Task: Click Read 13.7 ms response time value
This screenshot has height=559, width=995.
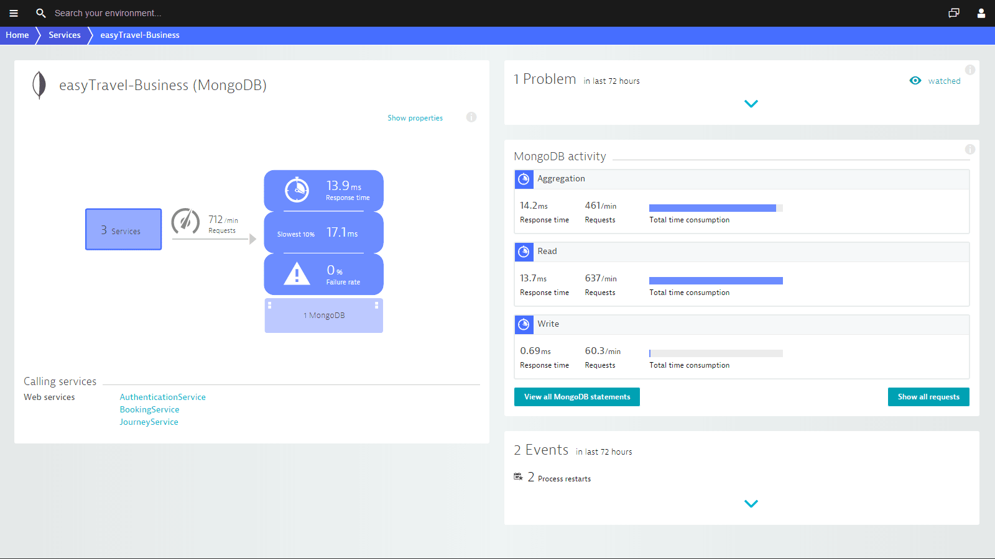Action: (534, 278)
